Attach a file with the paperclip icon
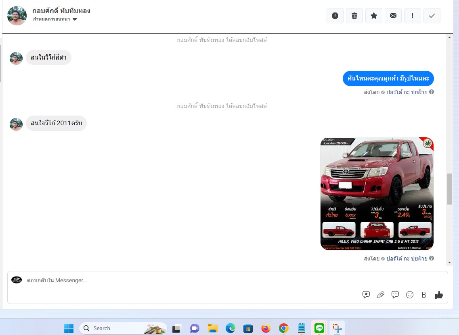Viewport: 459px width, 335px height. point(381,295)
